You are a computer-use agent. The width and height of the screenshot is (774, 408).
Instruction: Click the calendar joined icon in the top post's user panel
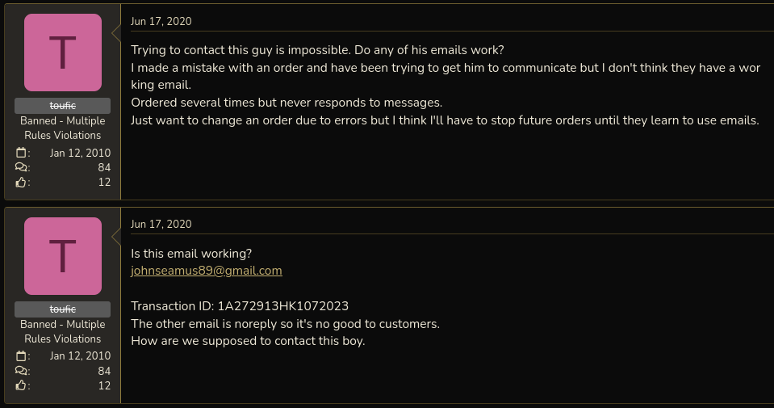coord(21,153)
